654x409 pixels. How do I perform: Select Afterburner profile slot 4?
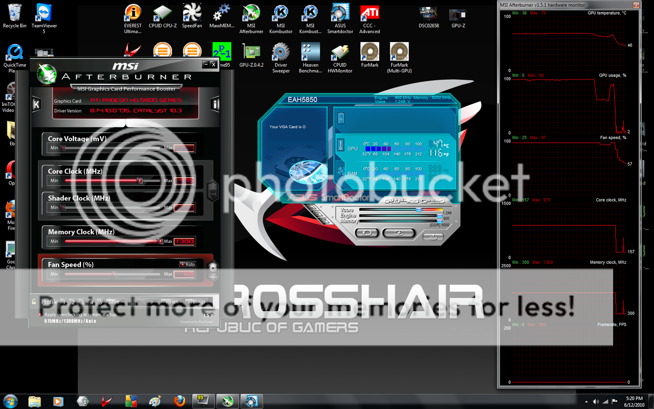[92, 302]
